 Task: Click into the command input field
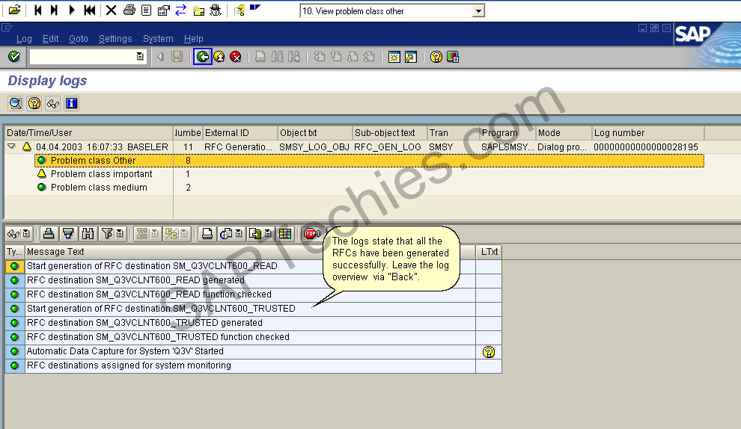[x=82, y=57]
